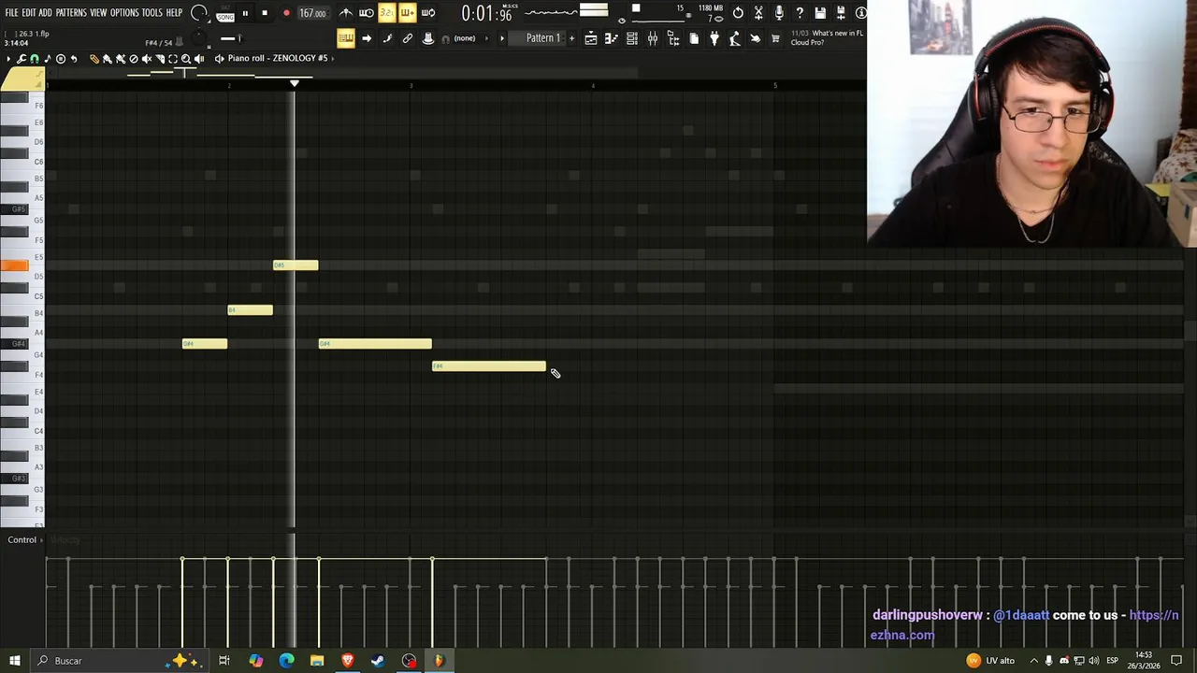The height and width of the screenshot is (673, 1197).
Task: Open the Pattern 1 selector
Action: 543,38
